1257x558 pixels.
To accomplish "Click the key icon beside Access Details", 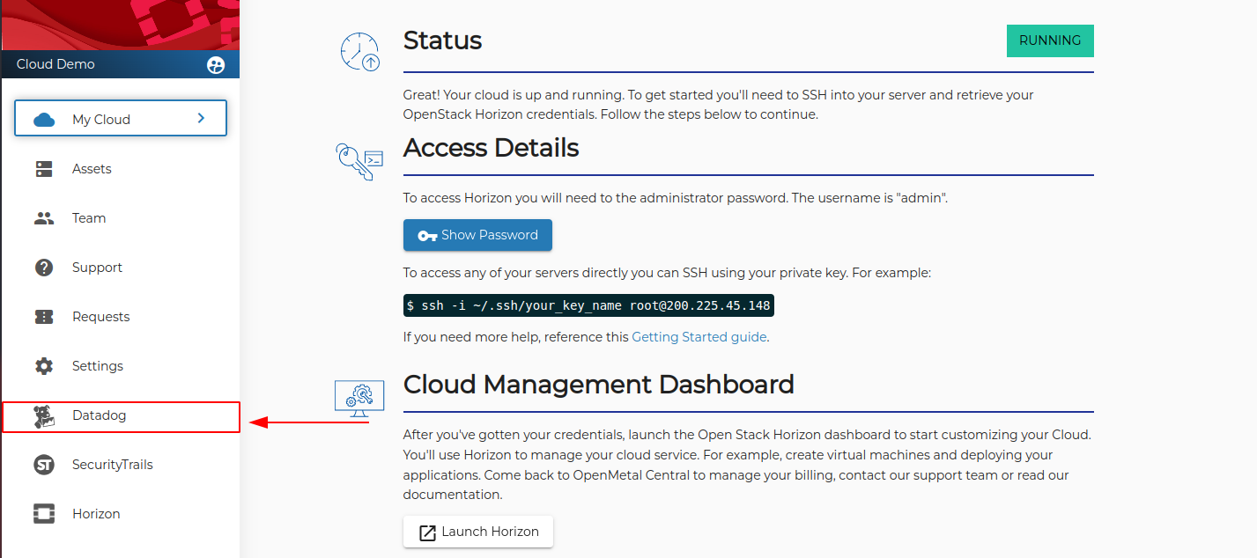I will [358, 161].
